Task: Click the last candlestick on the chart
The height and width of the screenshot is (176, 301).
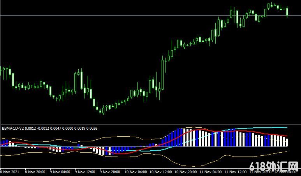Action: click(x=287, y=12)
